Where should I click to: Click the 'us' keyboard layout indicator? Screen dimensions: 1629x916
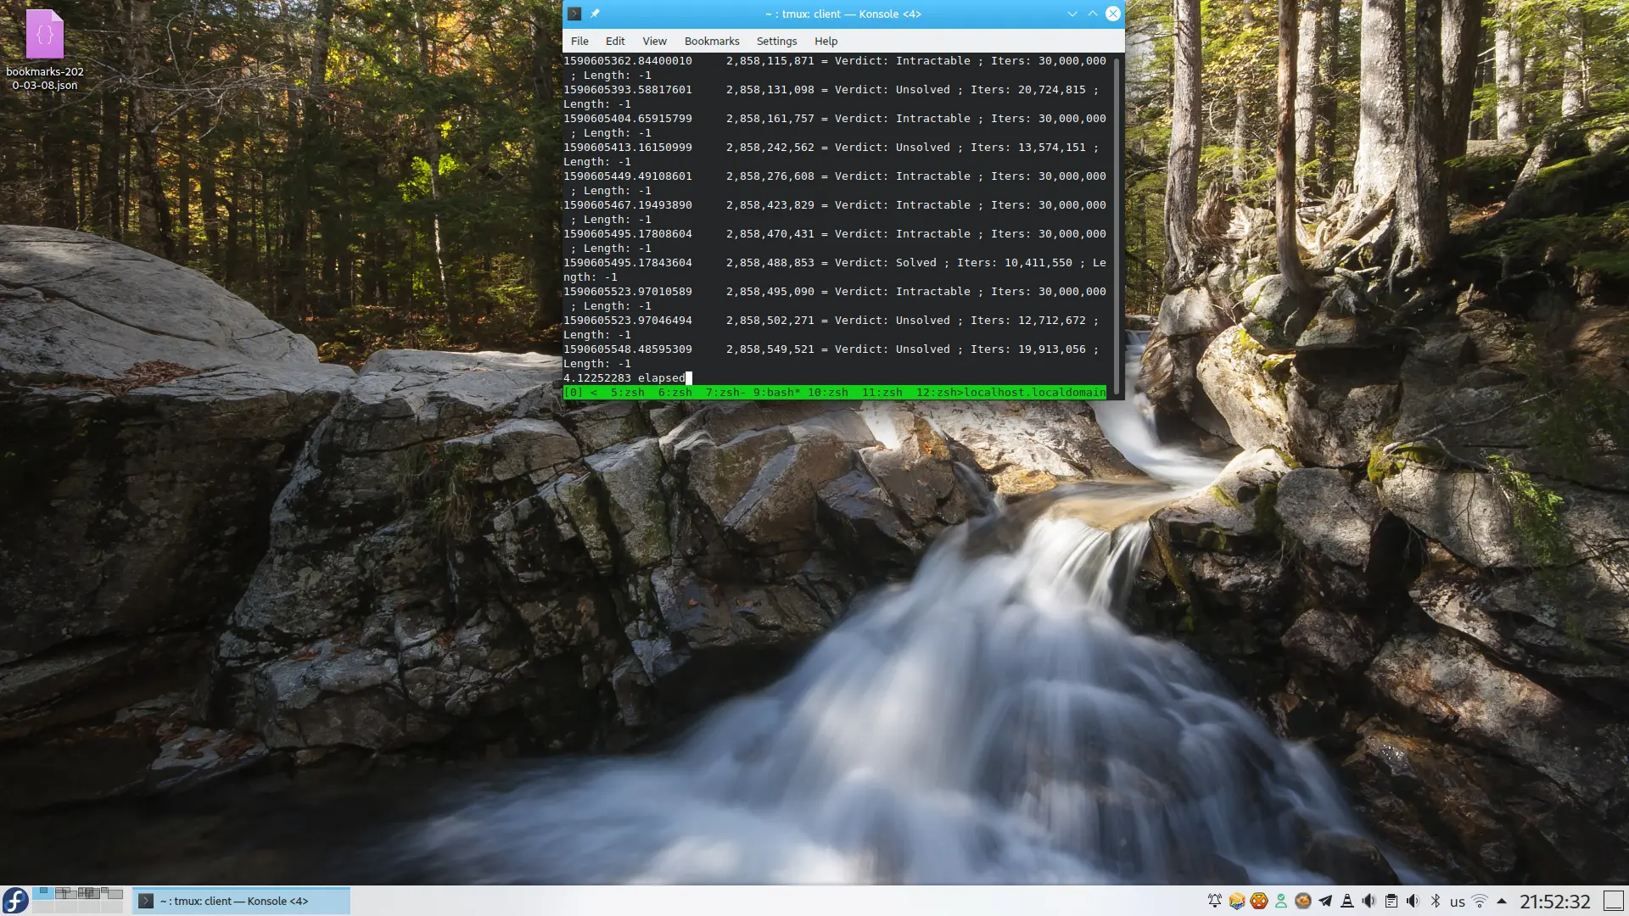pyautogui.click(x=1458, y=902)
